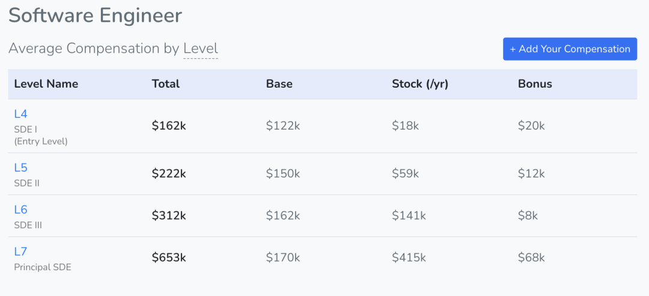This screenshot has height=296, width=649.
Task: Open the L6 level link
Action: point(20,210)
